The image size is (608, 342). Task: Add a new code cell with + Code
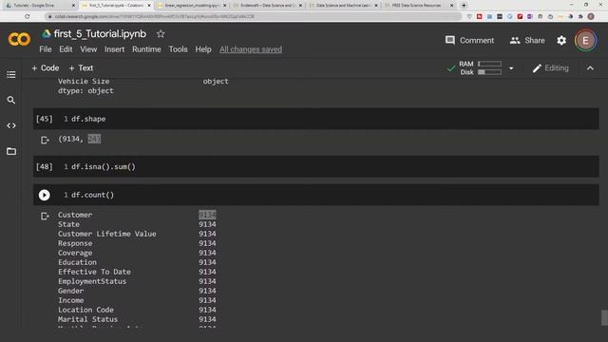46,68
